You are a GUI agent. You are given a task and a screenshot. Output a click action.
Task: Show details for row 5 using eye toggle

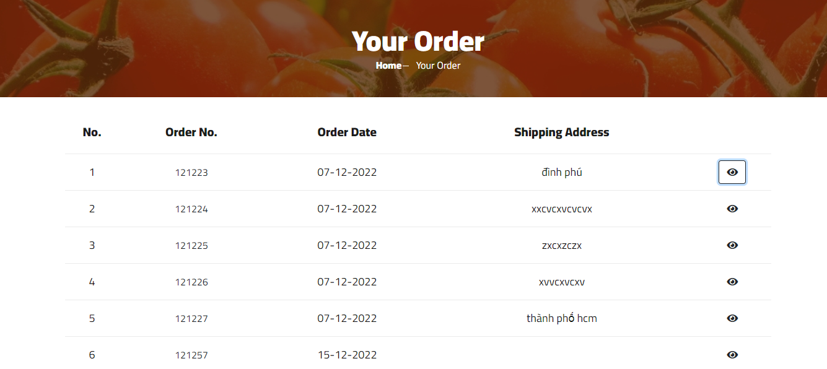click(732, 318)
